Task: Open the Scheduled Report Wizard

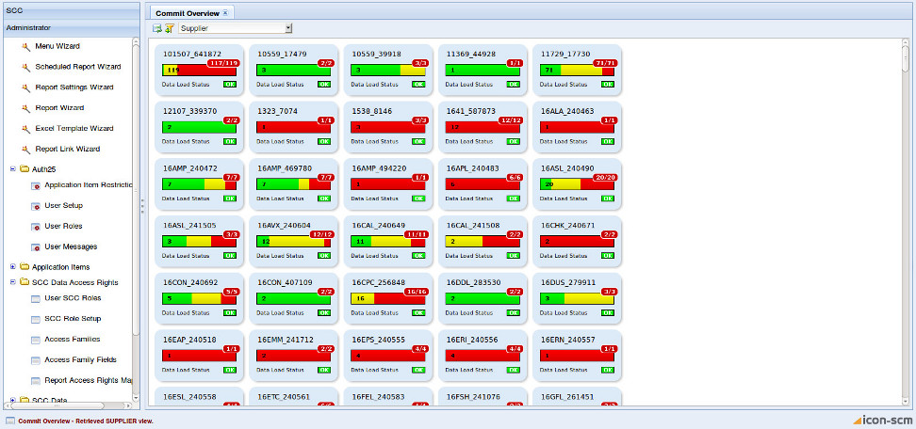Action: point(77,67)
